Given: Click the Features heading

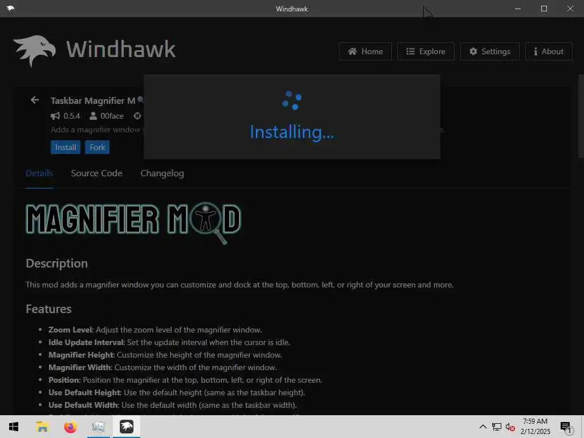Looking at the screenshot, I should click(48, 309).
